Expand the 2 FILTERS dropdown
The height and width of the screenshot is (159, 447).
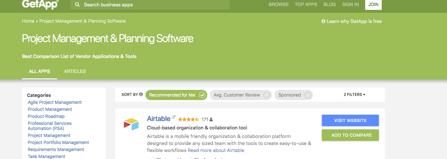[x=354, y=95]
